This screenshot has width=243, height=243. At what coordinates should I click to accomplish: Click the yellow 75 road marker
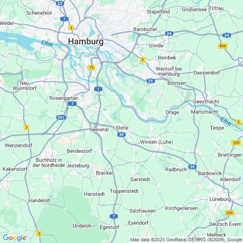[92, 68]
